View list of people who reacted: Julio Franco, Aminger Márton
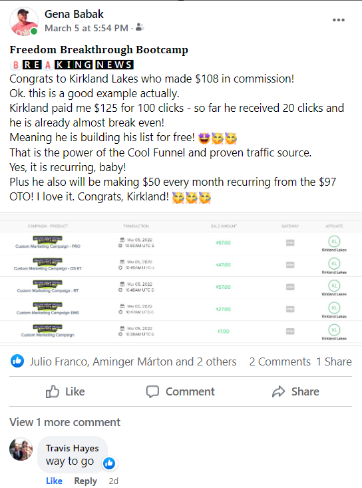Image resolution: width=362 pixels, height=488 pixels. 133,362
